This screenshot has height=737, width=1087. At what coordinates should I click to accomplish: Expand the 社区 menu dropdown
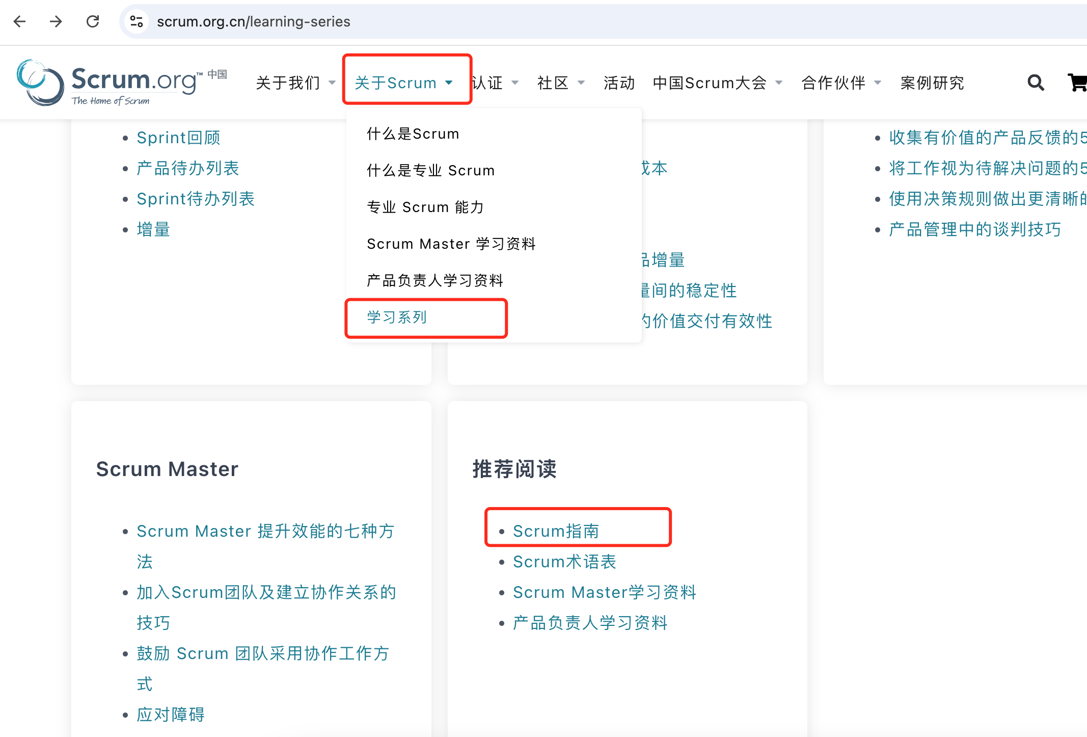coord(581,83)
